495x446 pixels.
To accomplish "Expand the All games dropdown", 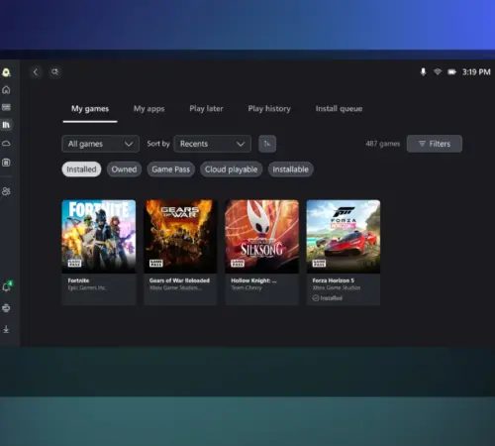I will click(x=100, y=144).
